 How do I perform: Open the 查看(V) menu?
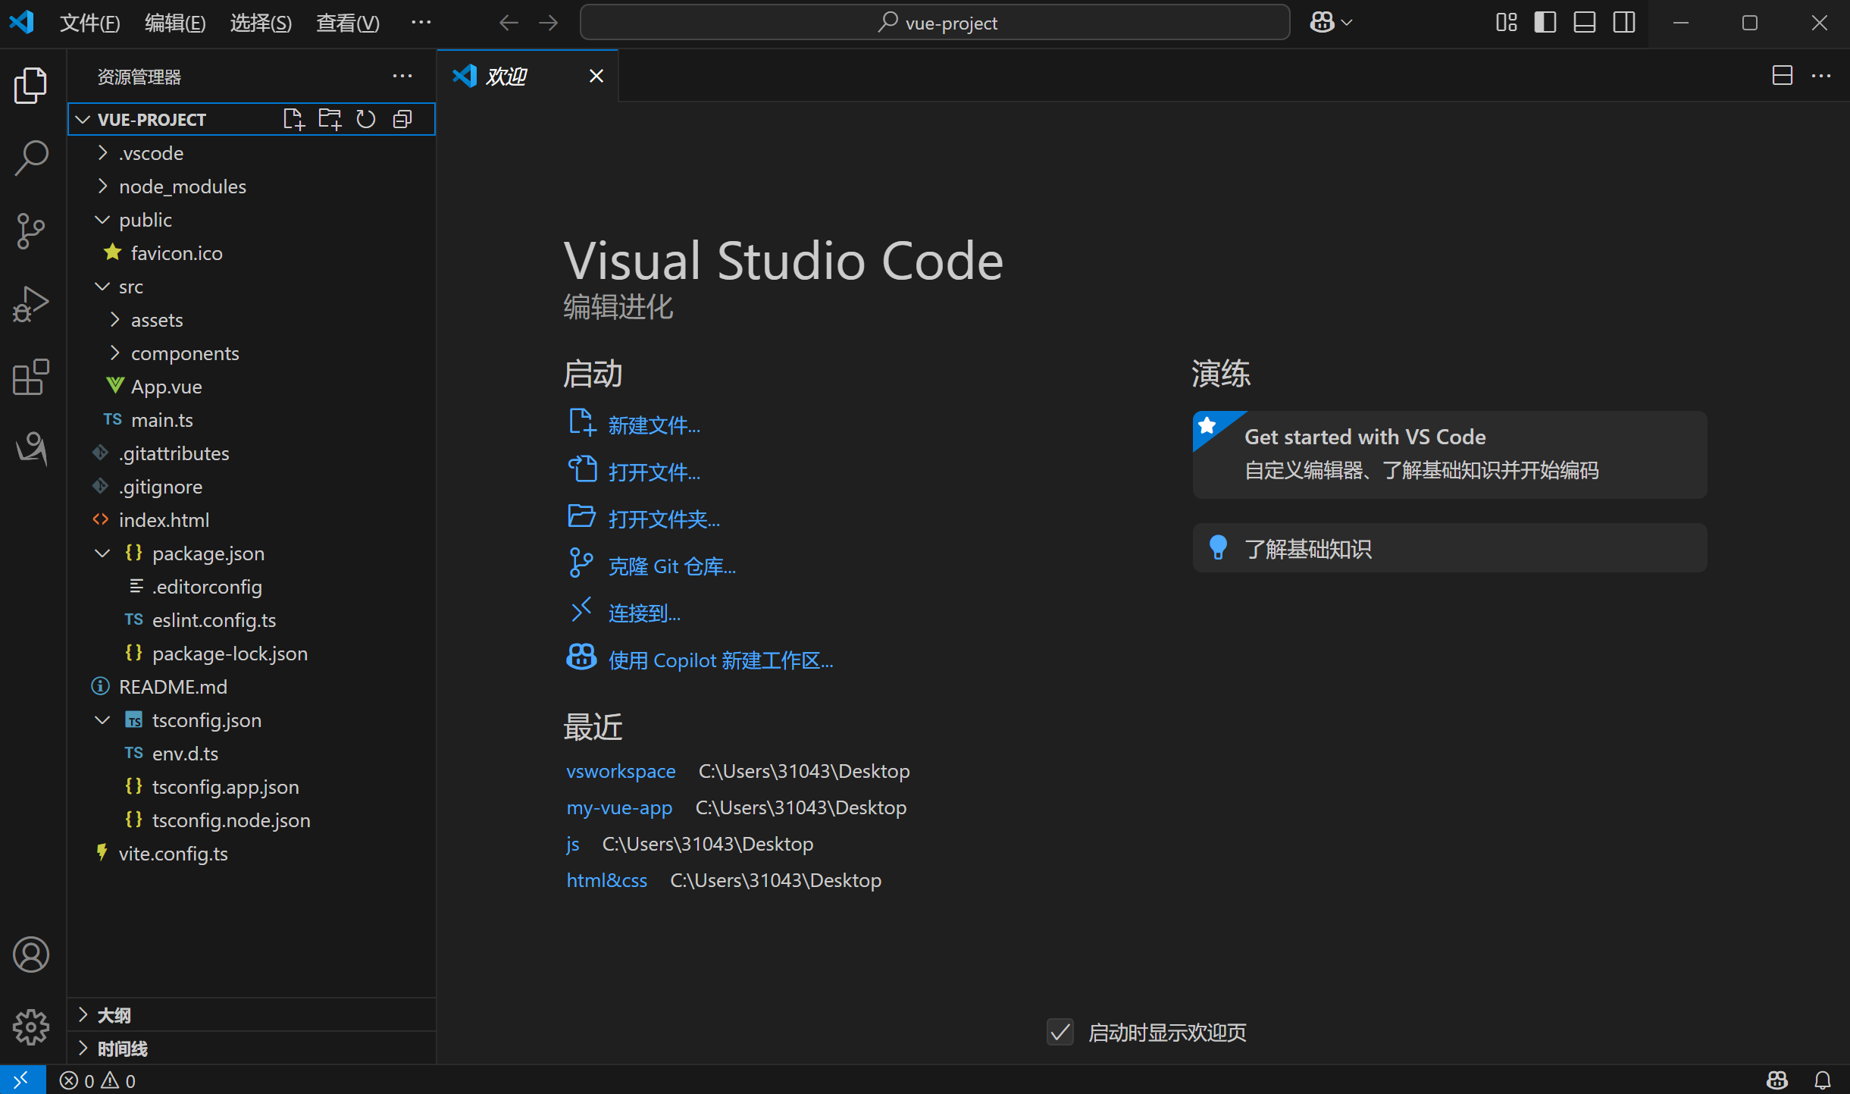tap(347, 23)
